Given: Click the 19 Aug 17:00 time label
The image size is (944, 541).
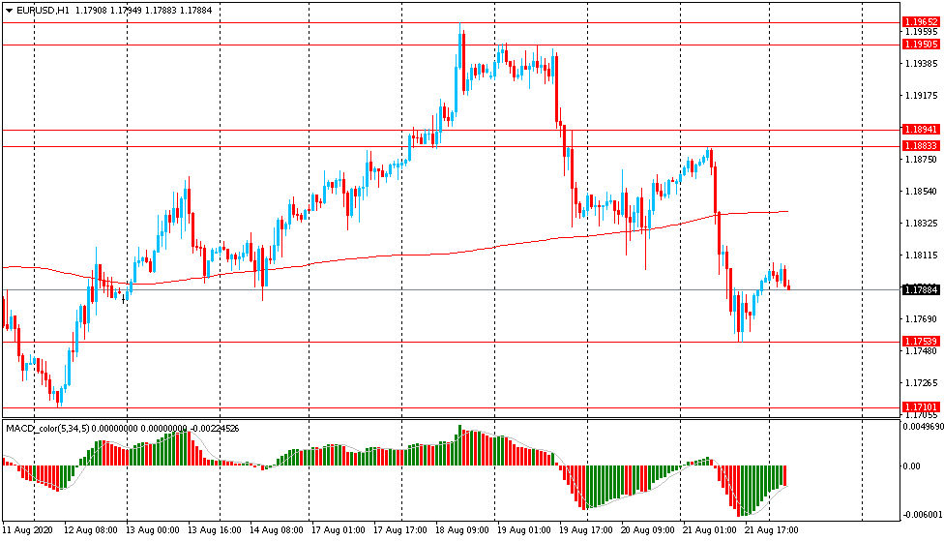Looking at the screenshot, I should [x=586, y=530].
